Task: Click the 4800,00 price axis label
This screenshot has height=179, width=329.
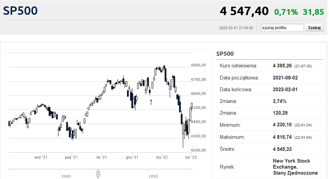Action: point(199,65)
